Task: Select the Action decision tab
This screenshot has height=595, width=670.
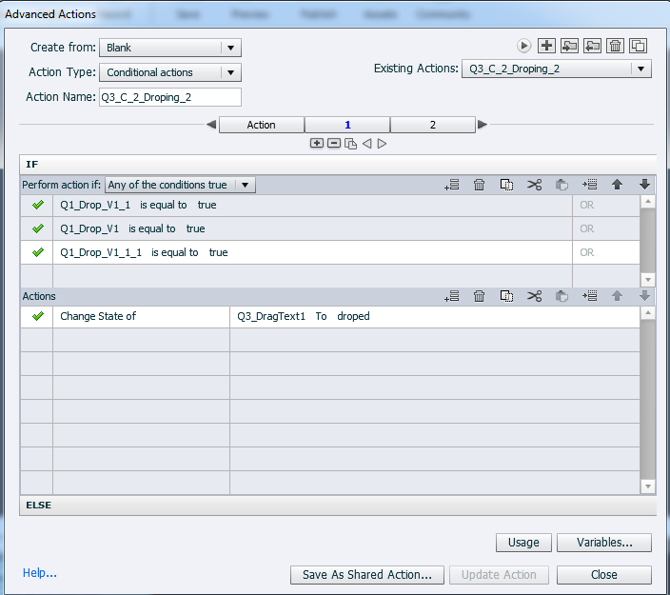Action: [262, 125]
